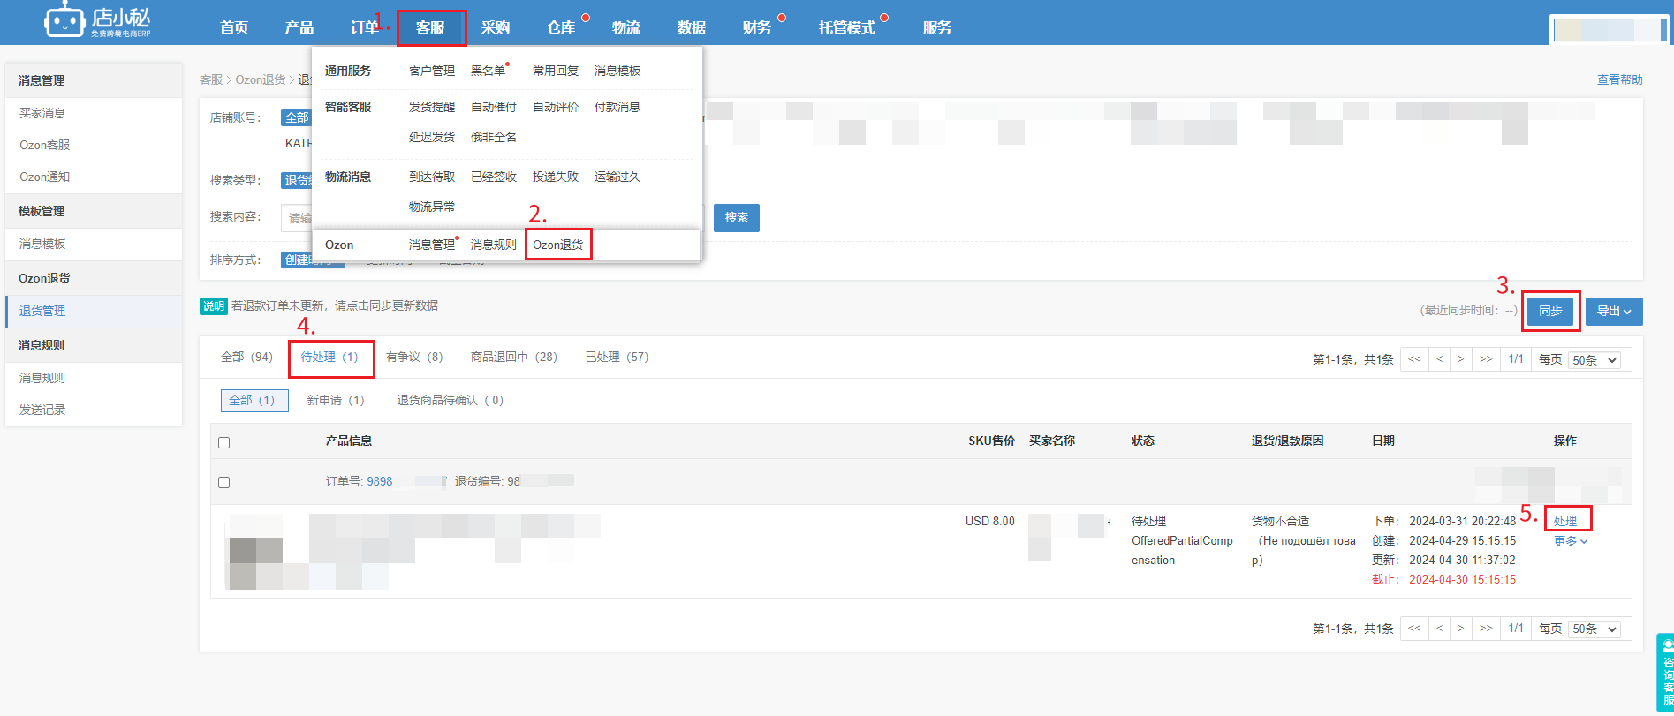Viewport: 1674px width, 716px height.
Task: Select the 退货商品待确认 (0) sub-filter
Action: pyautogui.click(x=451, y=400)
